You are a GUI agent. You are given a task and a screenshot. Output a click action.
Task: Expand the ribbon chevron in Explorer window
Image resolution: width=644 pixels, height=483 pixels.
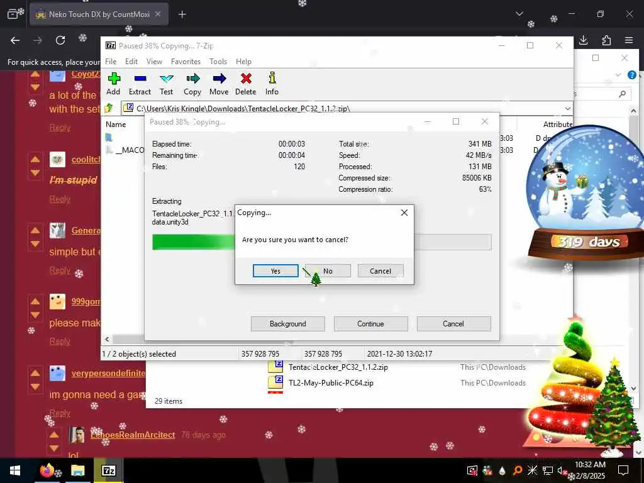pos(618,75)
